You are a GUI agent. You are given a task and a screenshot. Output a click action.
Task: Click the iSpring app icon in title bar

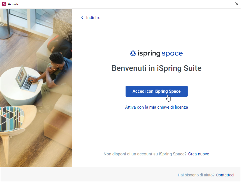click(4, 4)
